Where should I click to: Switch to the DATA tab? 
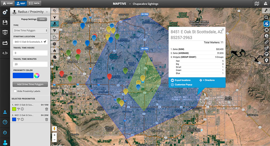[x=34, y=3]
